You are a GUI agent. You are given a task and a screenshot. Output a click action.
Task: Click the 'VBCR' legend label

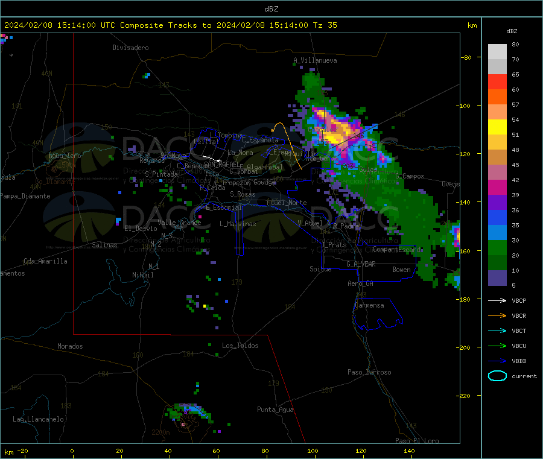click(x=519, y=315)
